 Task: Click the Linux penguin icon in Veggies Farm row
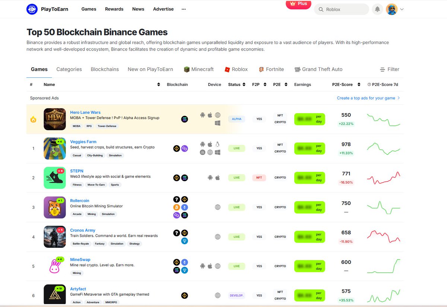pyautogui.click(x=218, y=144)
